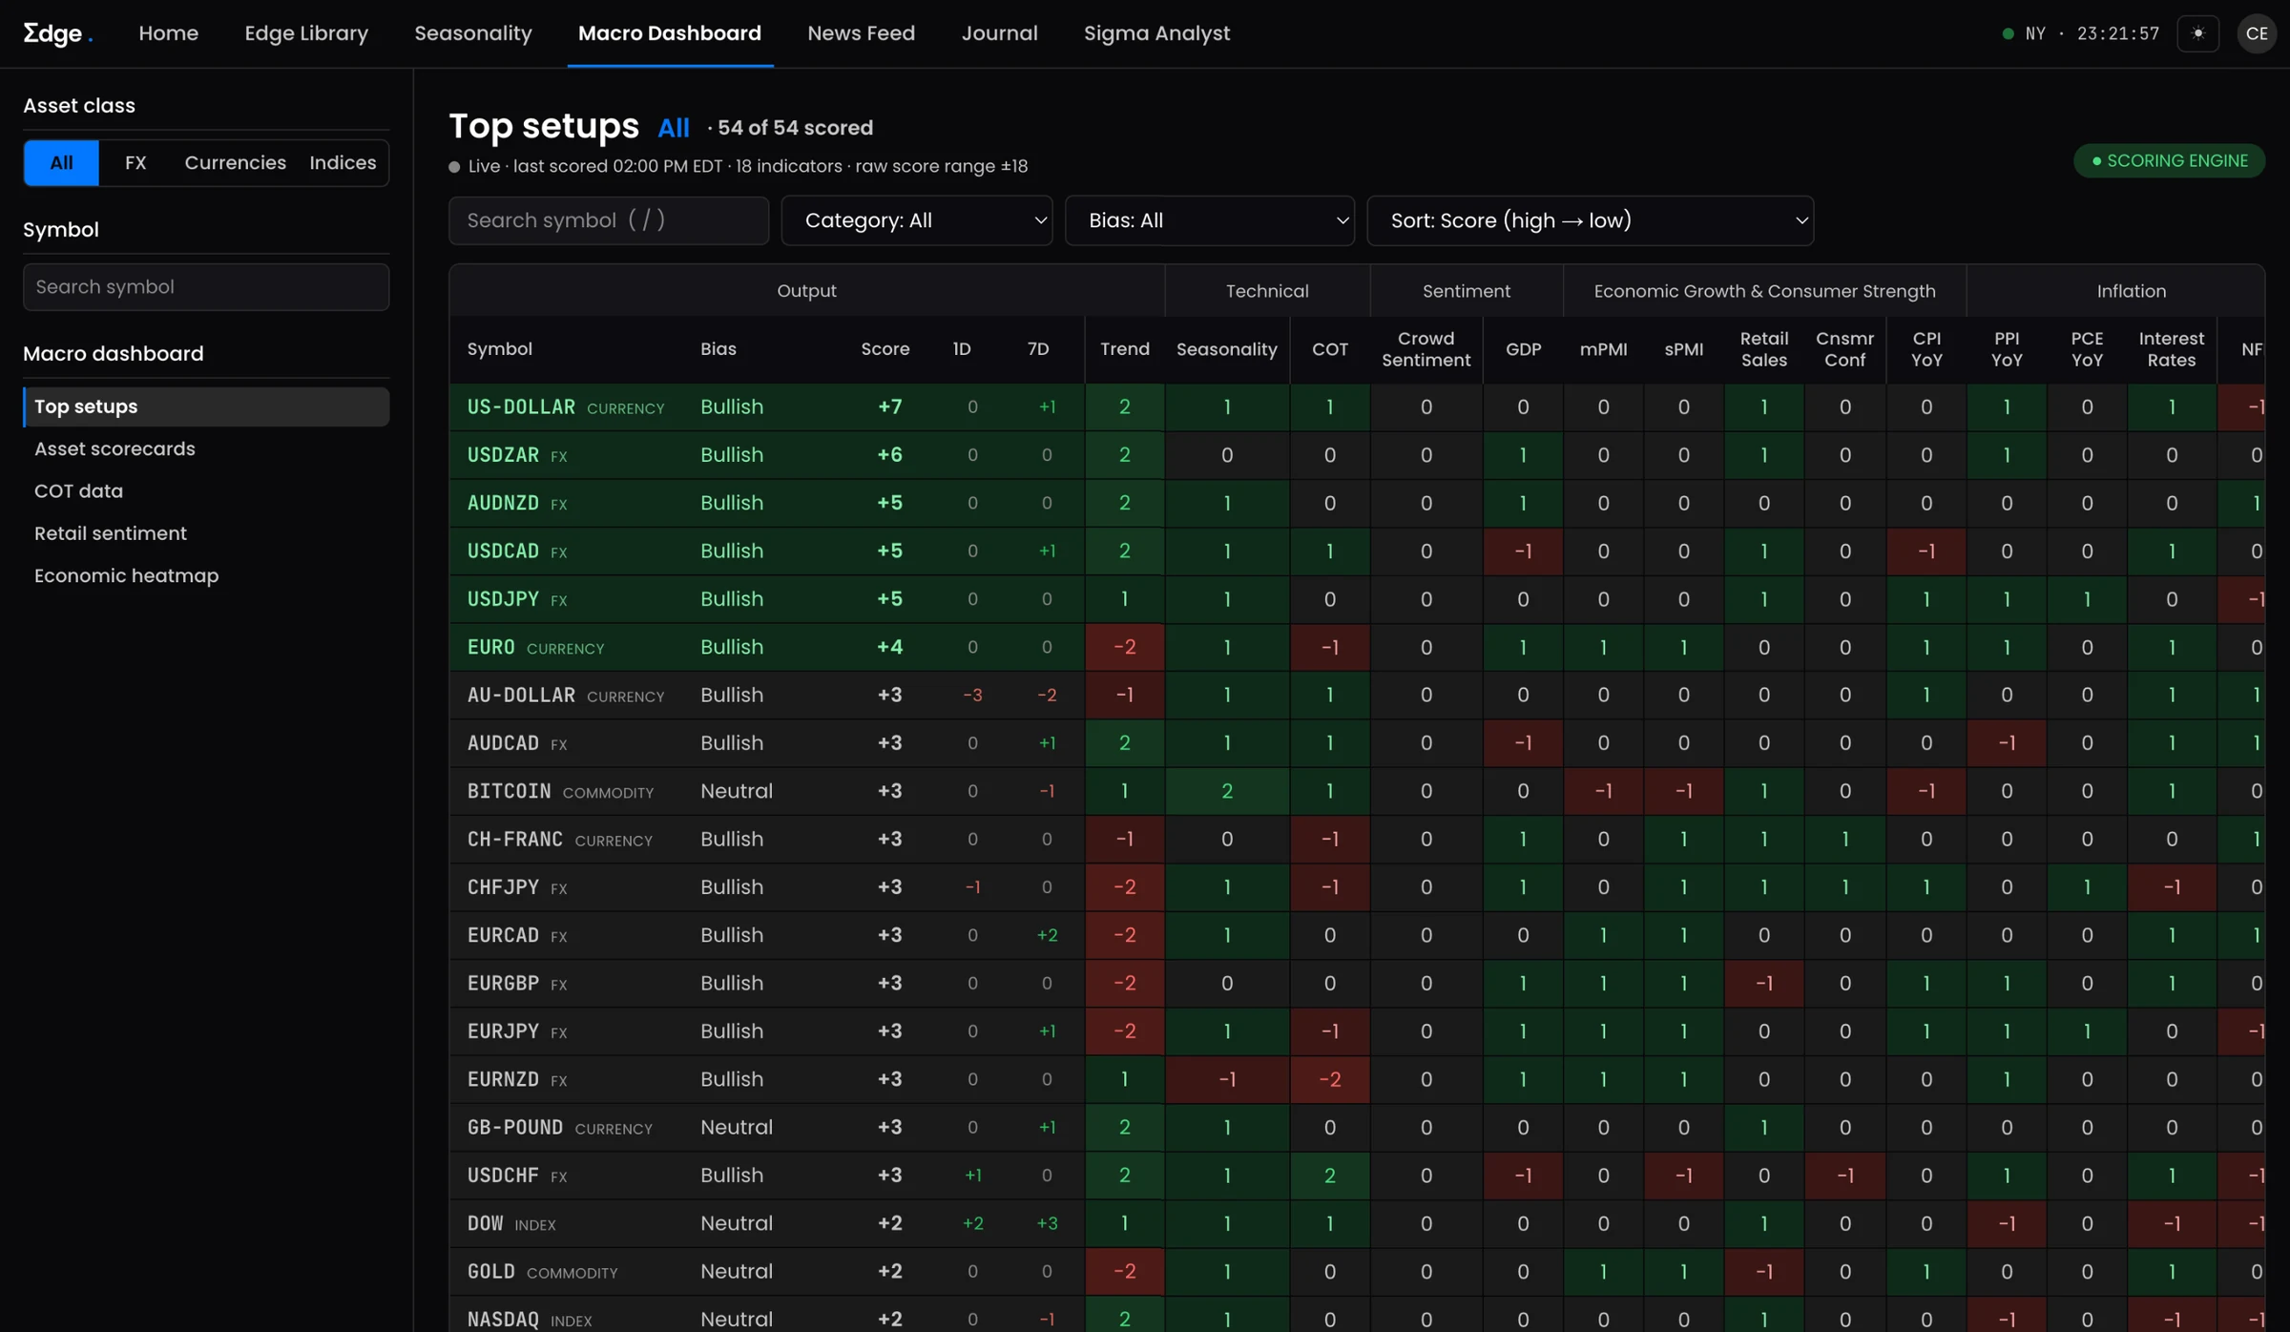Click the blue All link beside Top setups

point(674,128)
